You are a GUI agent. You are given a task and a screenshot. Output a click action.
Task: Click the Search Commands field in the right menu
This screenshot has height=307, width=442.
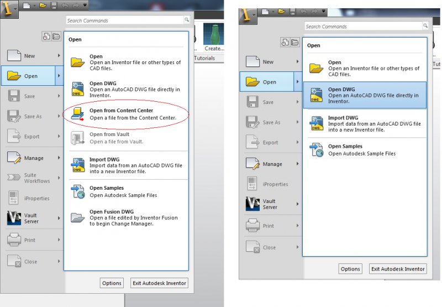click(364, 26)
